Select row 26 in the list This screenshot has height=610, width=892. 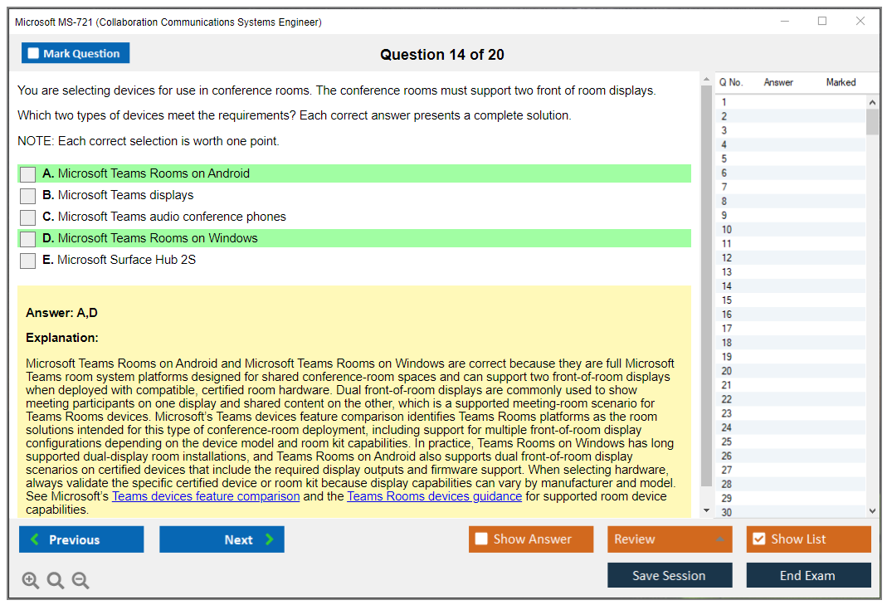[x=791, y=456]
